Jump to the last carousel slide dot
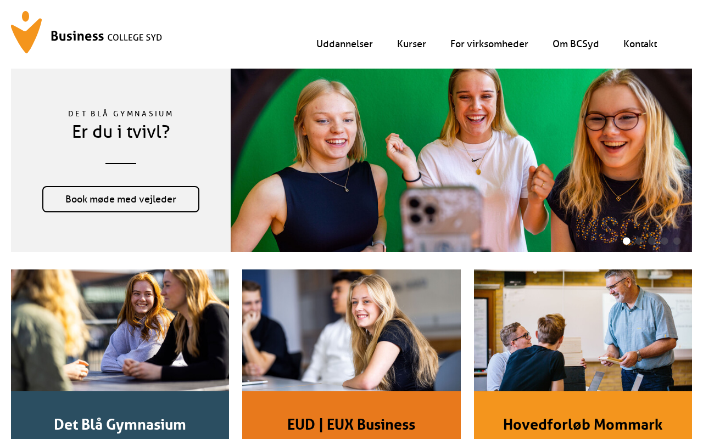This screenshot has width=703, height=439. point(677,241)
